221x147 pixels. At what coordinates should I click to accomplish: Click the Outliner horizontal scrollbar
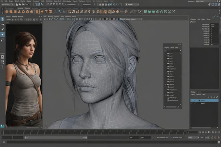[172, 107]
